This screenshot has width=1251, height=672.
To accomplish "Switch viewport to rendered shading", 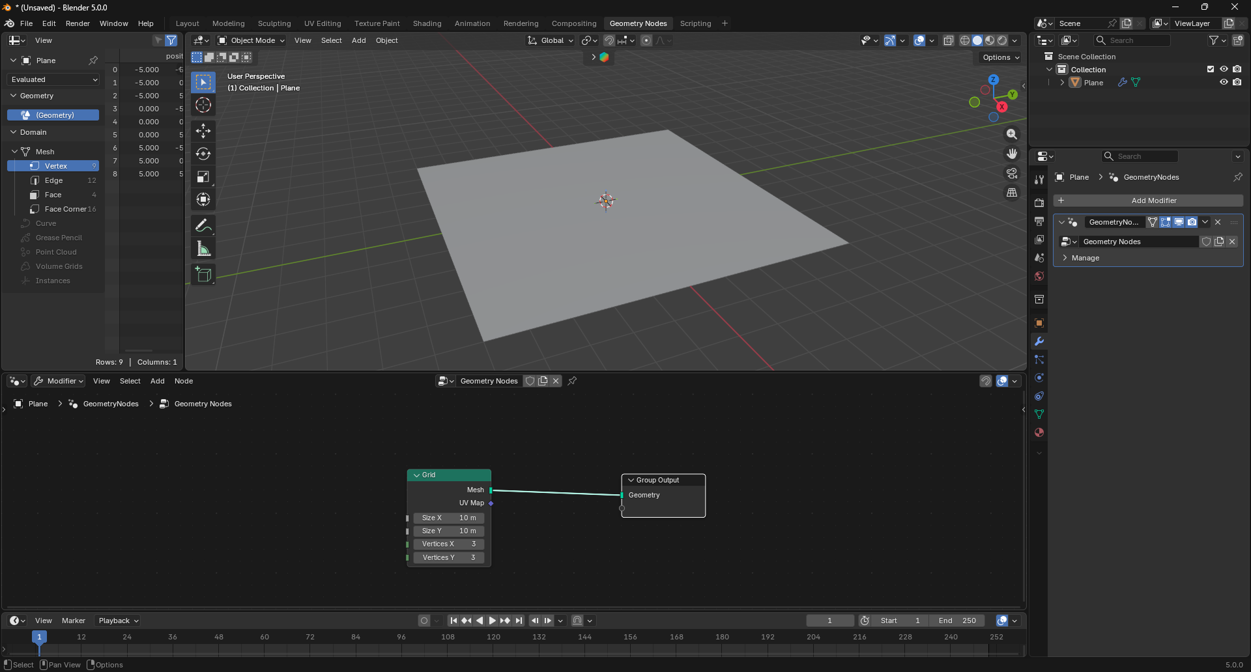I will click(1002, 40).
